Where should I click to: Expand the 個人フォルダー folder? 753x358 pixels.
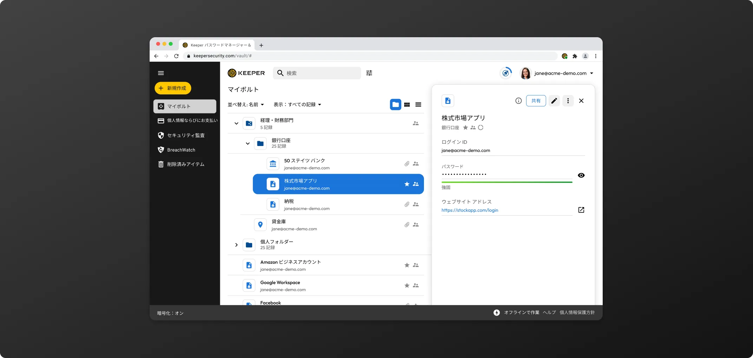click(236, 245)
